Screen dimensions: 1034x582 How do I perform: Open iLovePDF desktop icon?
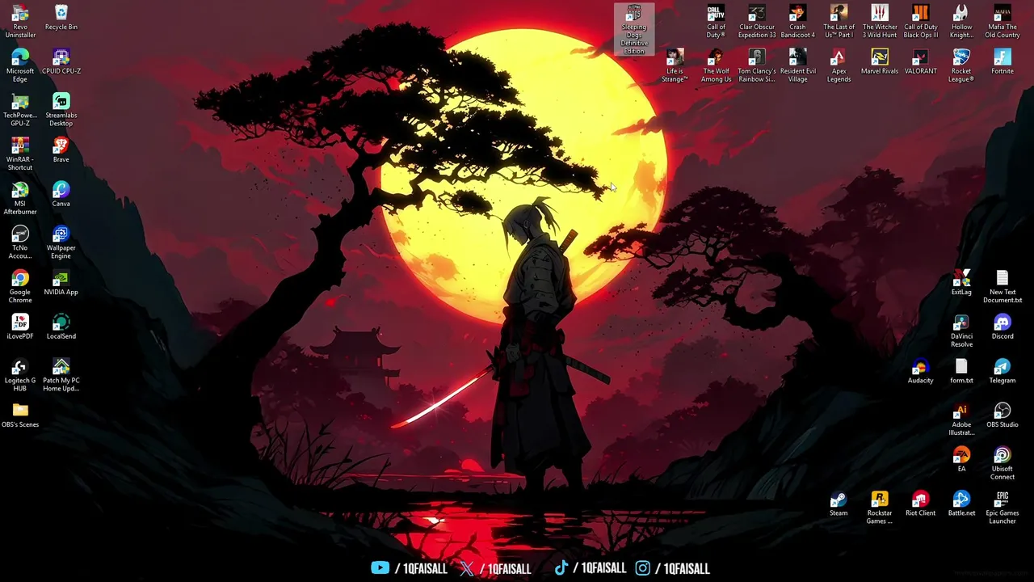pos(20,327)
